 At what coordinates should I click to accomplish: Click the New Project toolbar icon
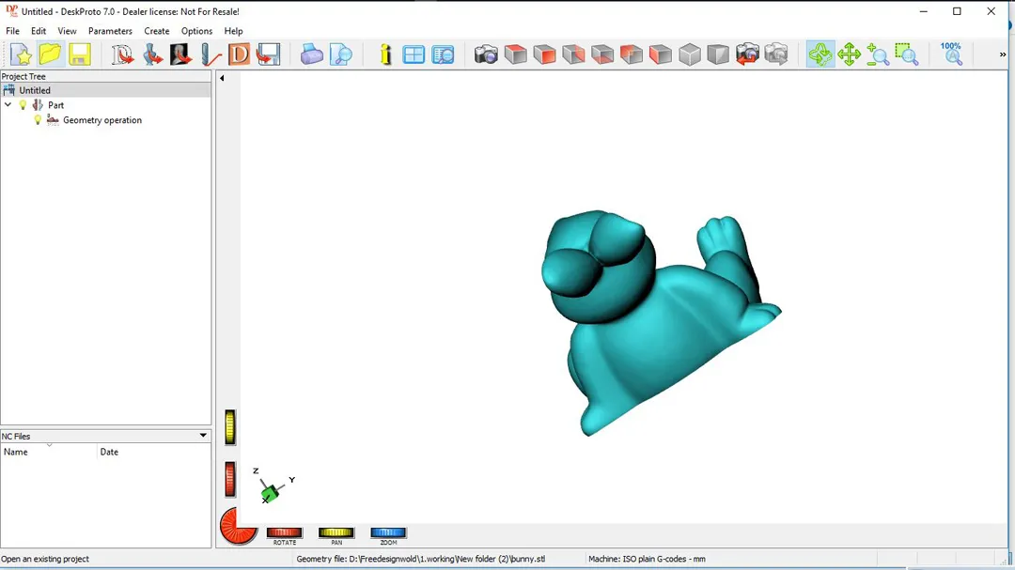tap(21, 54)
